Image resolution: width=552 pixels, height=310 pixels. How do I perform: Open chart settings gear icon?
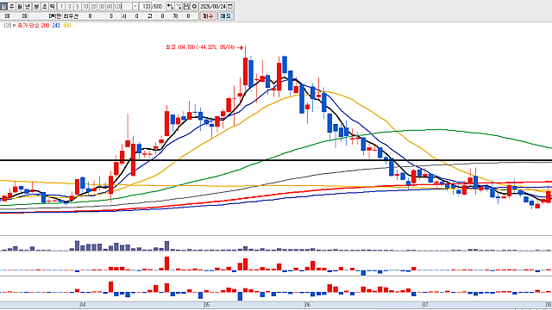194,6
